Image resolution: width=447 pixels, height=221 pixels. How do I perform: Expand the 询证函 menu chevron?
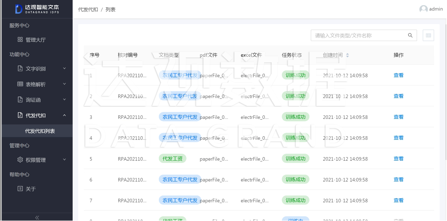point(65,100)
